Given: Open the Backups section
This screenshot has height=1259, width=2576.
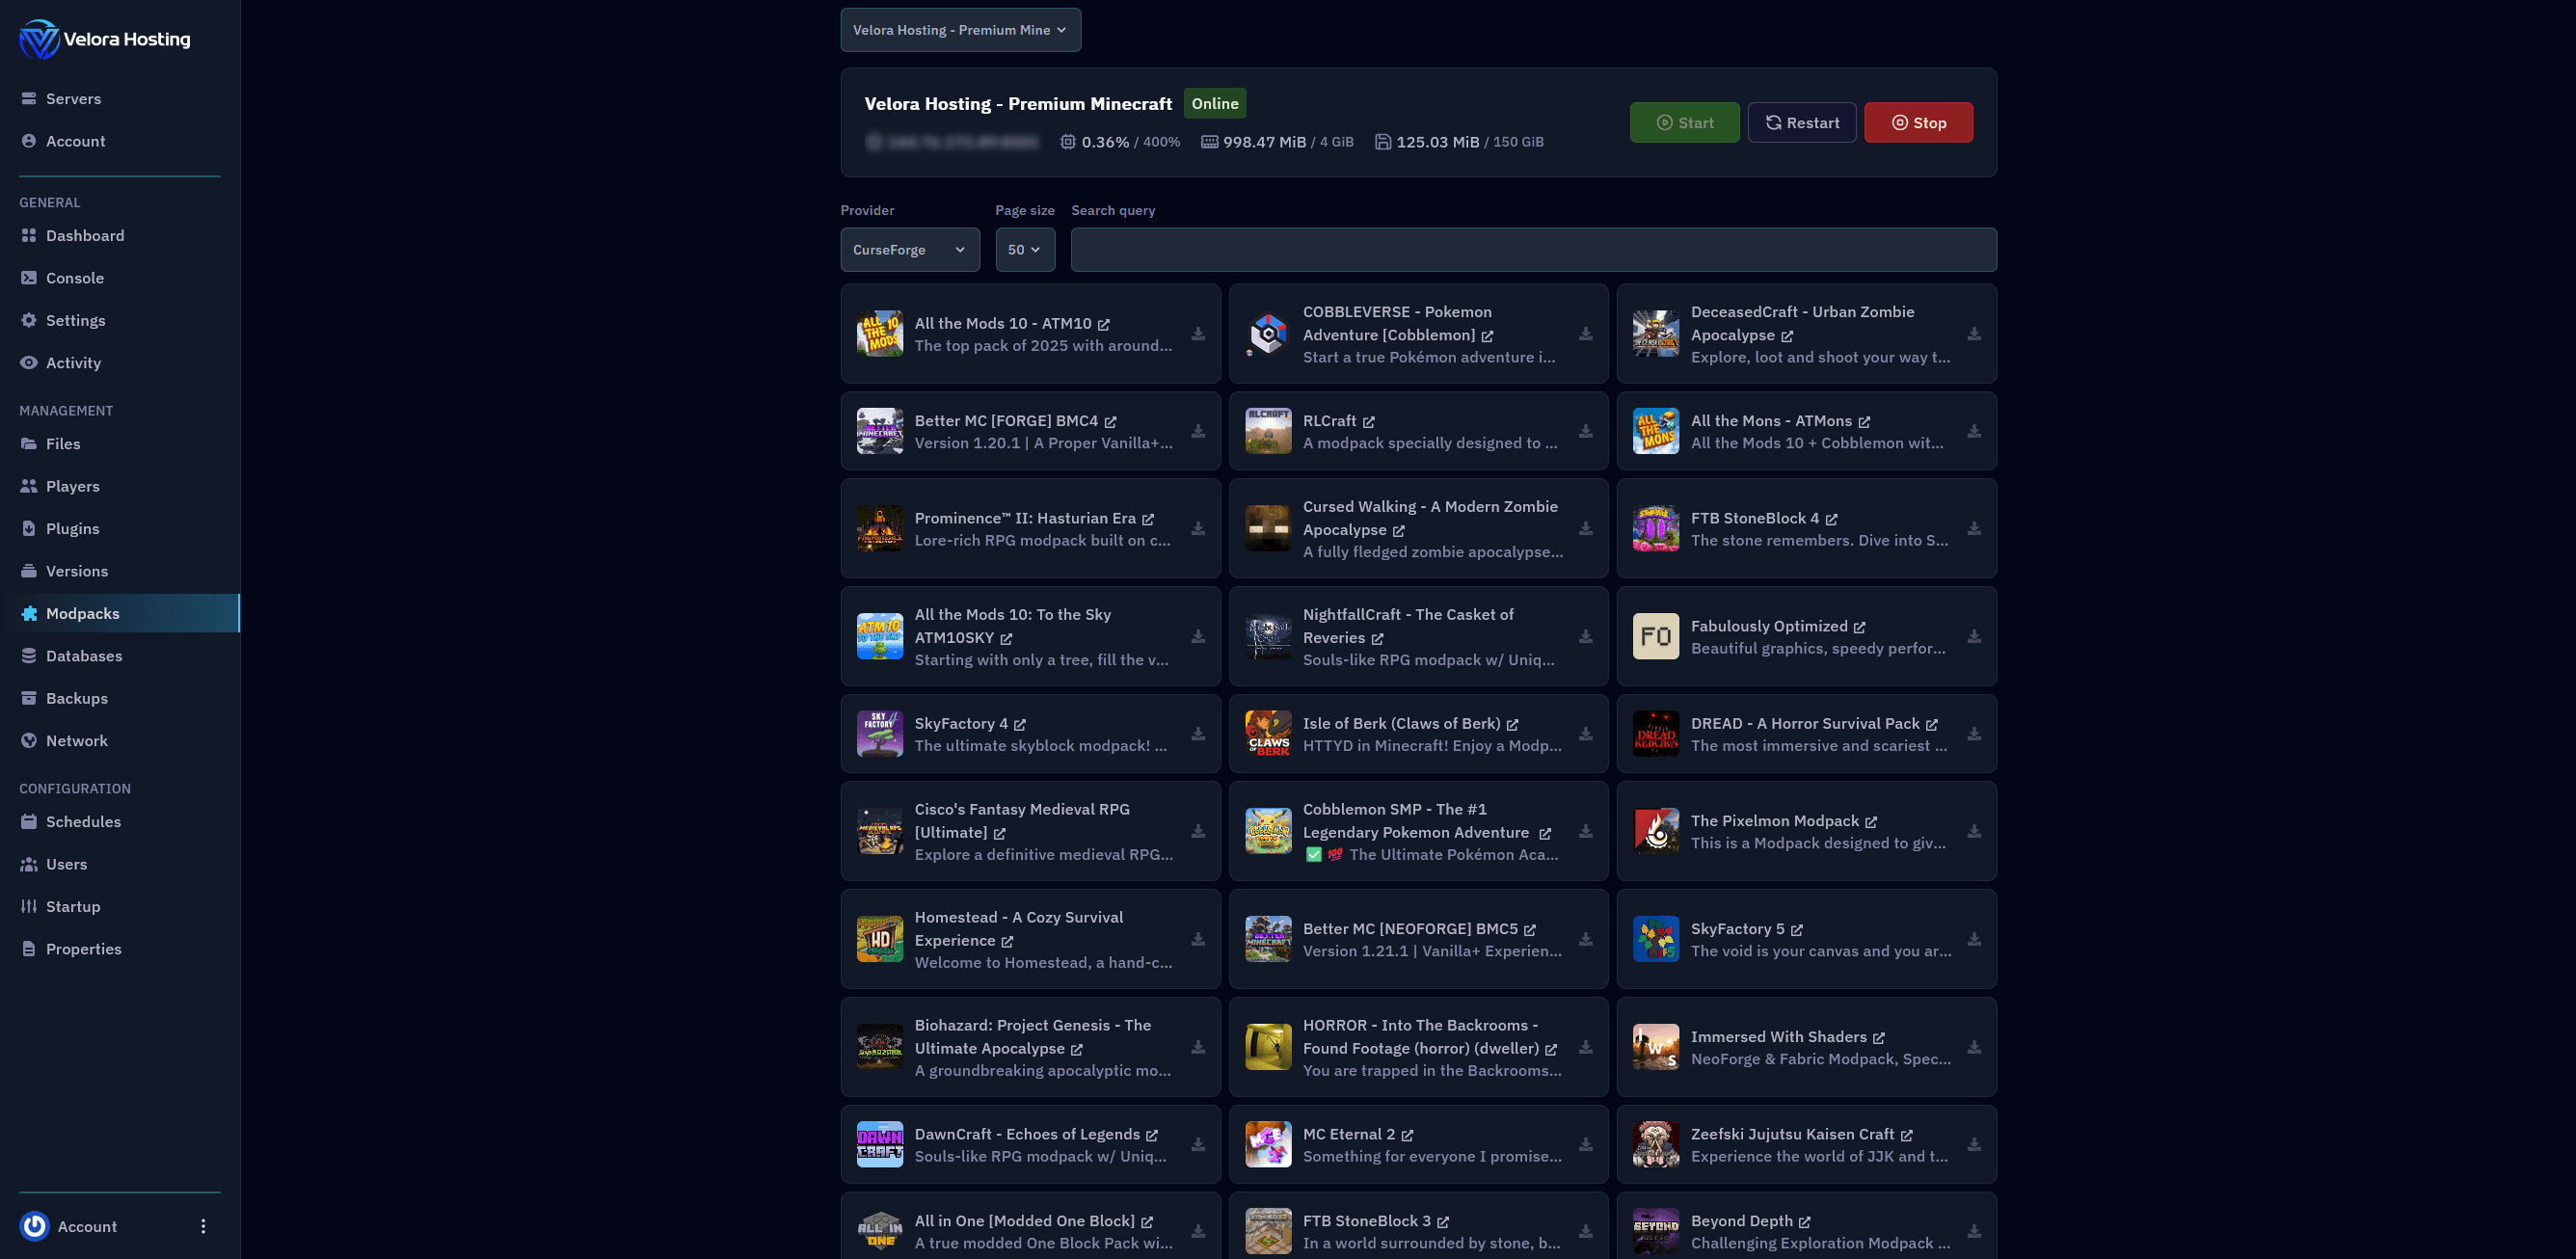Looking at the screenshot, I should (76, 698).
